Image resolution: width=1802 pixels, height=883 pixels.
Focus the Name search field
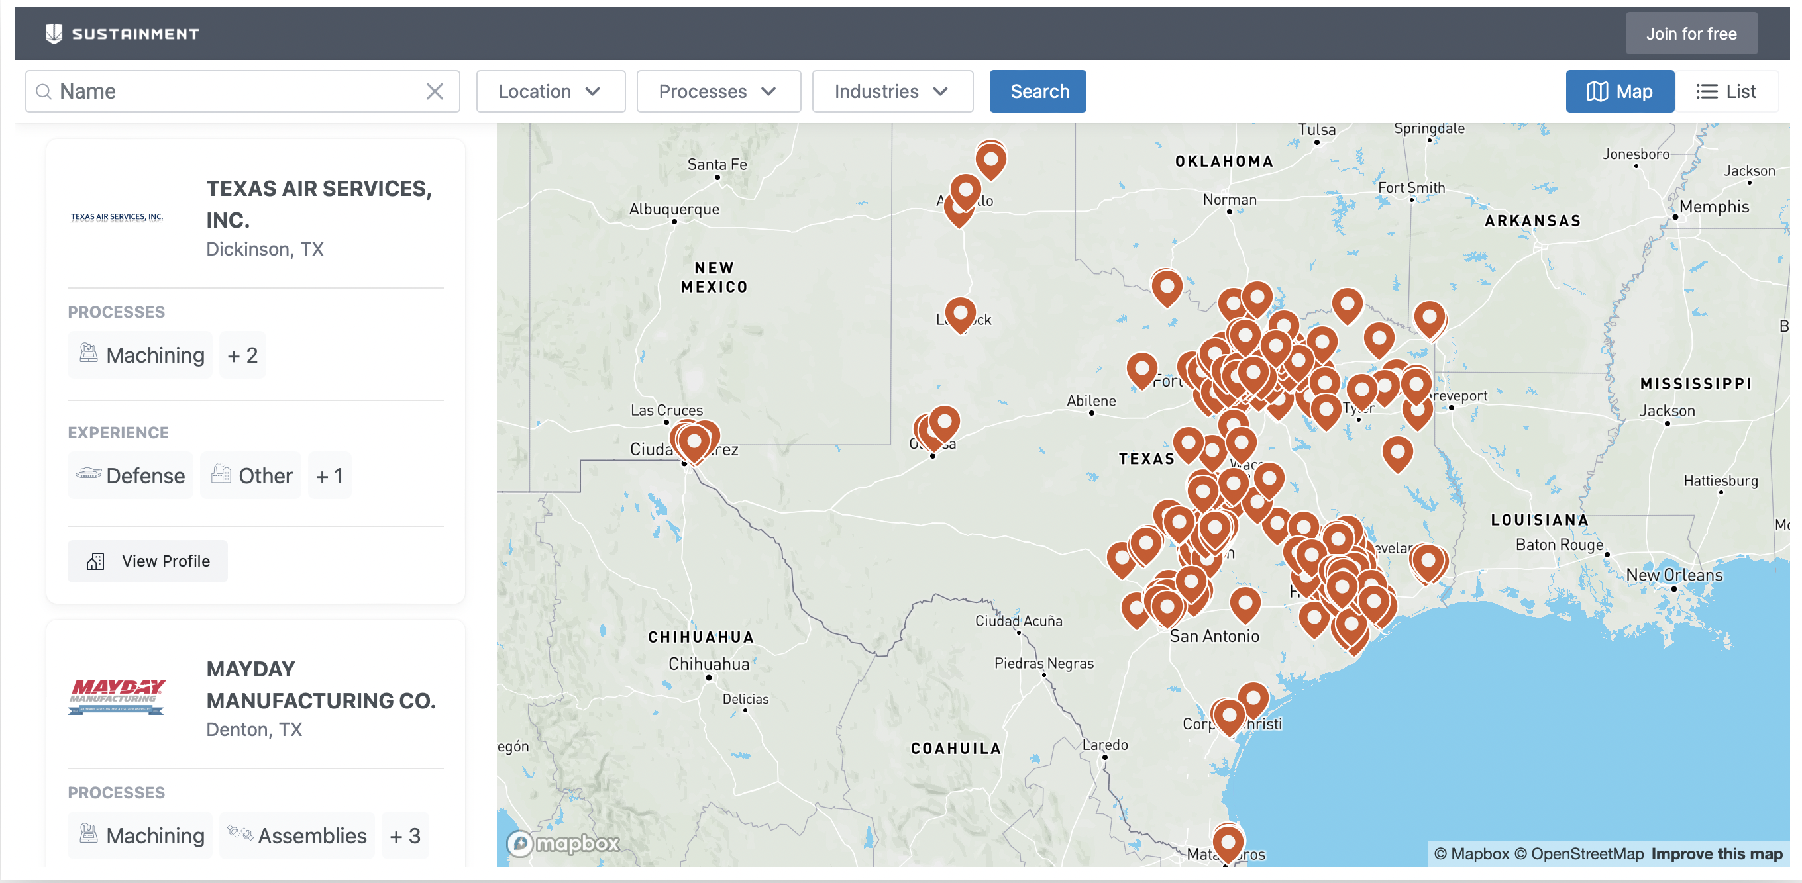(x=242, y=91)
